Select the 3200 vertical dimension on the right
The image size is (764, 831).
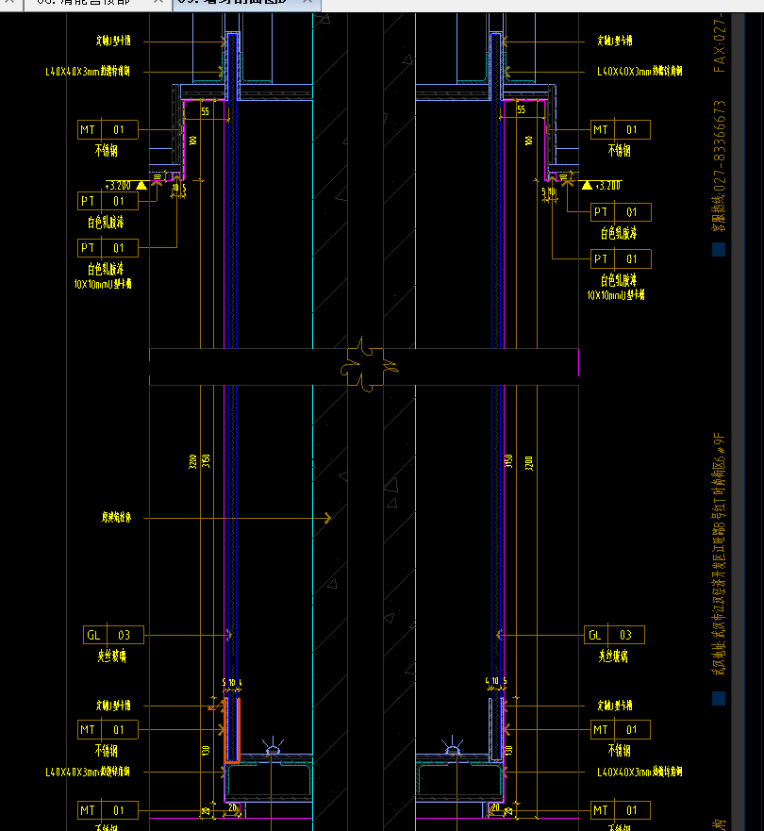click(x=528, y=463)
